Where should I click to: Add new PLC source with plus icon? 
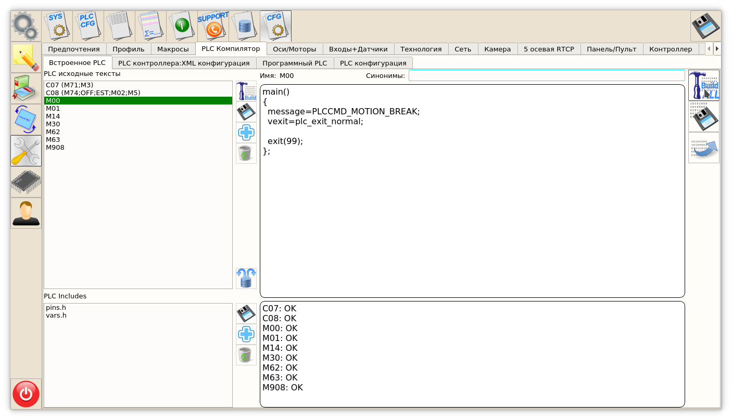[x=246, y=133]
